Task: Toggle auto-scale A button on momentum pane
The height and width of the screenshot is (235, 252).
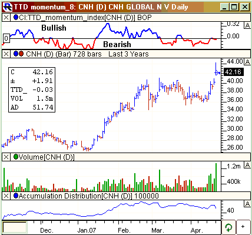Action: click(247, 25)
